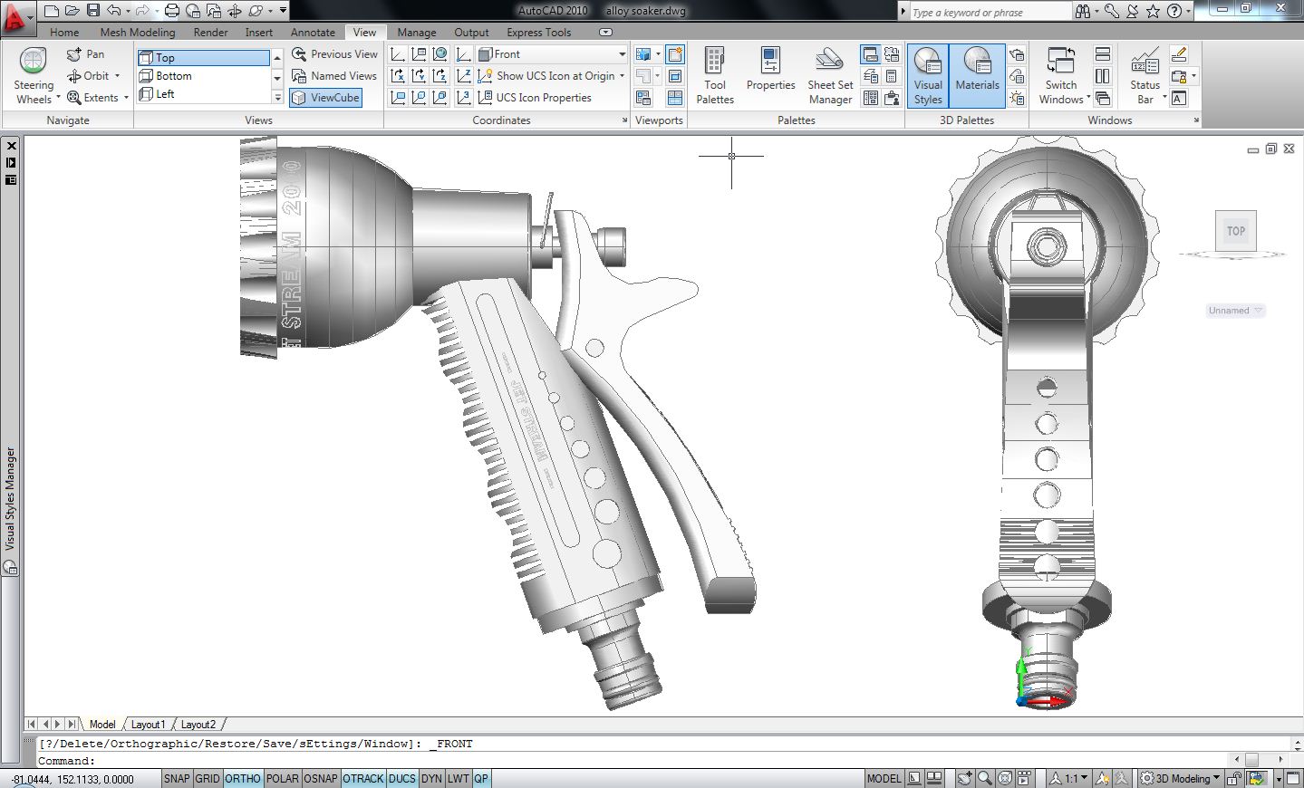
Task: Open the annotation scale 1:1 dropdown
Action: (x=1070, y=778)
